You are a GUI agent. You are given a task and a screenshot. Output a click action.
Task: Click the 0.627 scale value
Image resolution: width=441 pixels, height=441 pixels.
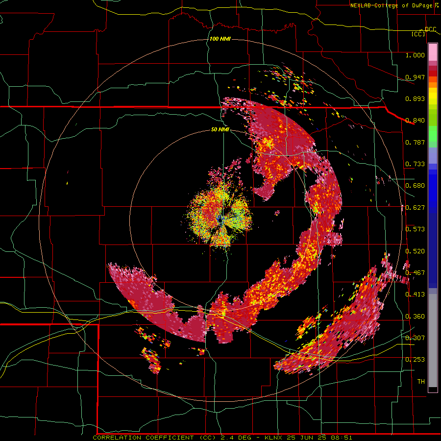coord(415,208)
